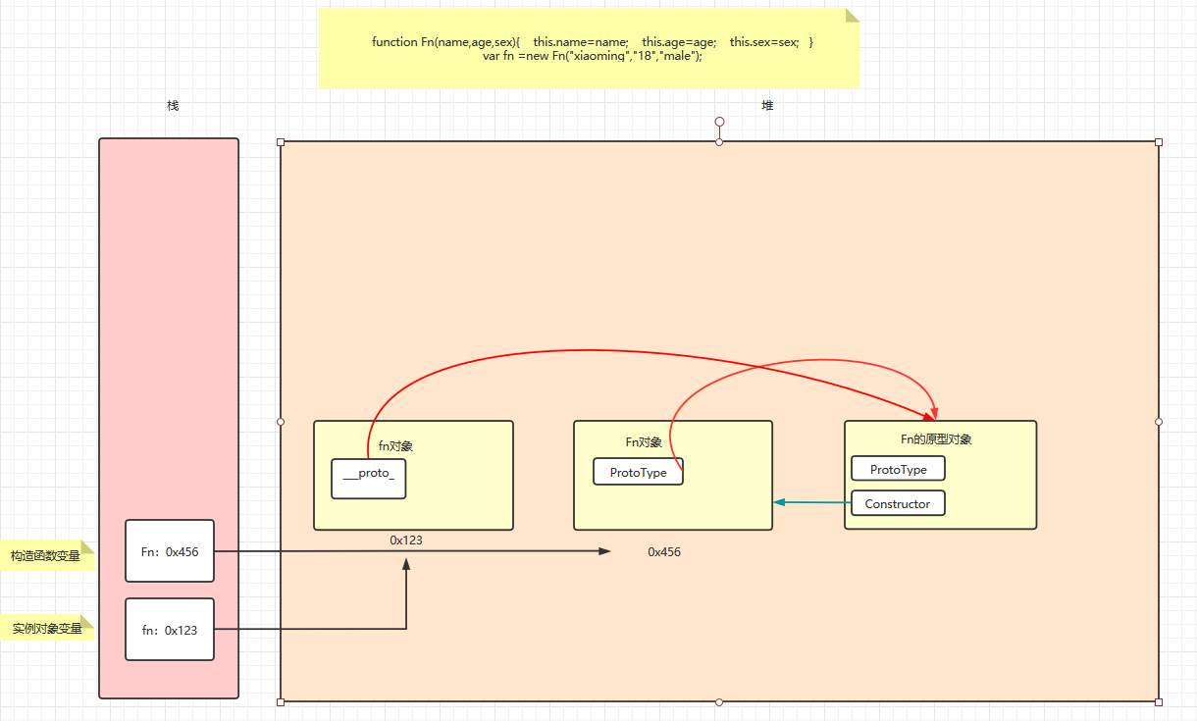Click the 0x123 address label
The height and width of the screenshot is (721, 1197).
(406, 541)
